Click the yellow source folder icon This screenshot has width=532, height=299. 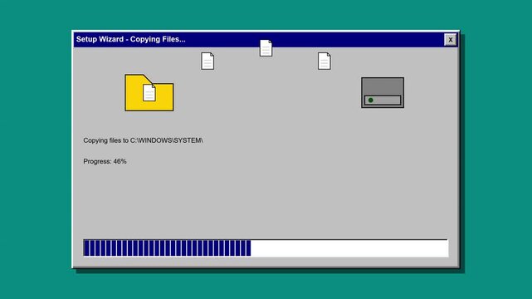pos(149,93)
